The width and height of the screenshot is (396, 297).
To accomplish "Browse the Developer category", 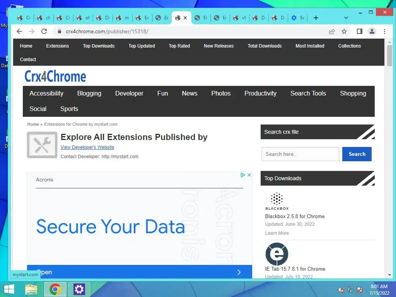I will coord(129,94).
